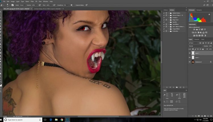The width and height of the screenshot is (213, 122).
Task: Expand the Text Effects action set
Action: click(168, 24)
